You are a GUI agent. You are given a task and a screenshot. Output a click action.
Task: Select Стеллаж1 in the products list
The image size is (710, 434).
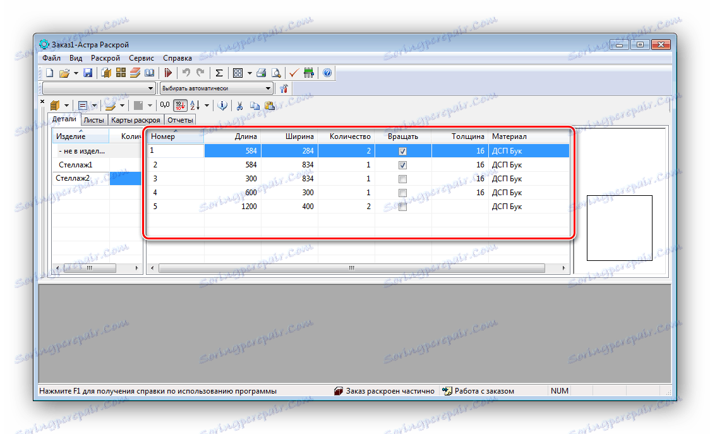pyautogui.click(x=76, y=165)
